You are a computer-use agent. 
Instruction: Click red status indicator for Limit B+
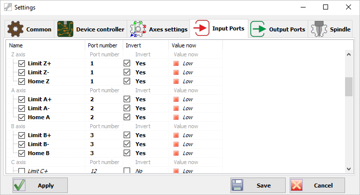(x=176, y=135)
